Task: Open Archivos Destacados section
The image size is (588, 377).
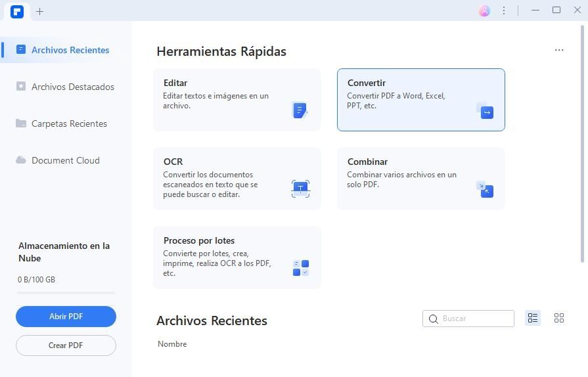Action: pyautogui.click(x=72, y=87)
